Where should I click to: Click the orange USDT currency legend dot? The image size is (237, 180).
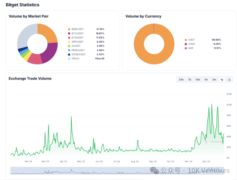[x=186, y=40]
